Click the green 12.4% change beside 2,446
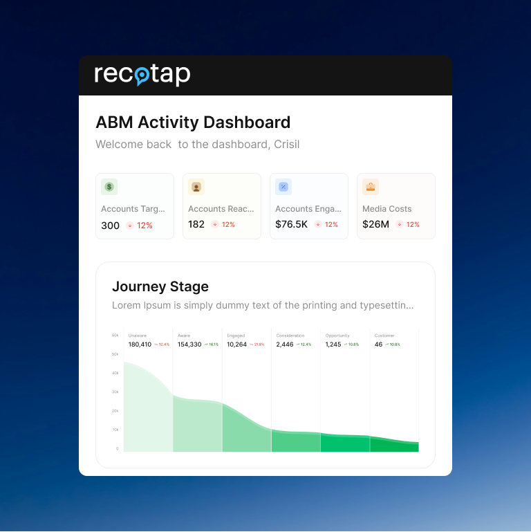 click(304, 345)
